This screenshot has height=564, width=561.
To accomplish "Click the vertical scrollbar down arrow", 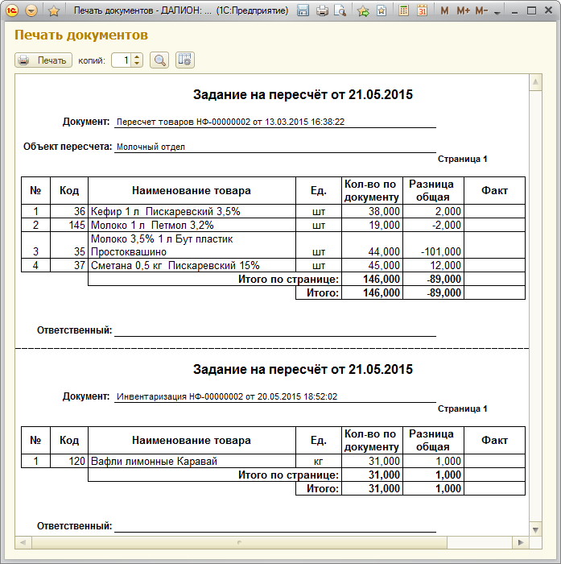I will click(535, 530).
